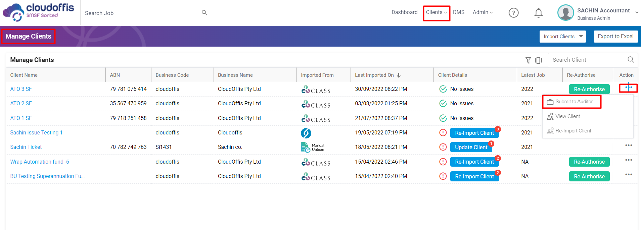The image size is (641, 230).
Task: Open the ATO 3 SF client link
Action: tap(21, 89)
